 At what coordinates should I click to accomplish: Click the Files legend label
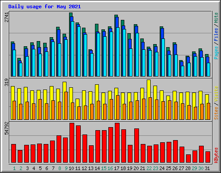216,34
